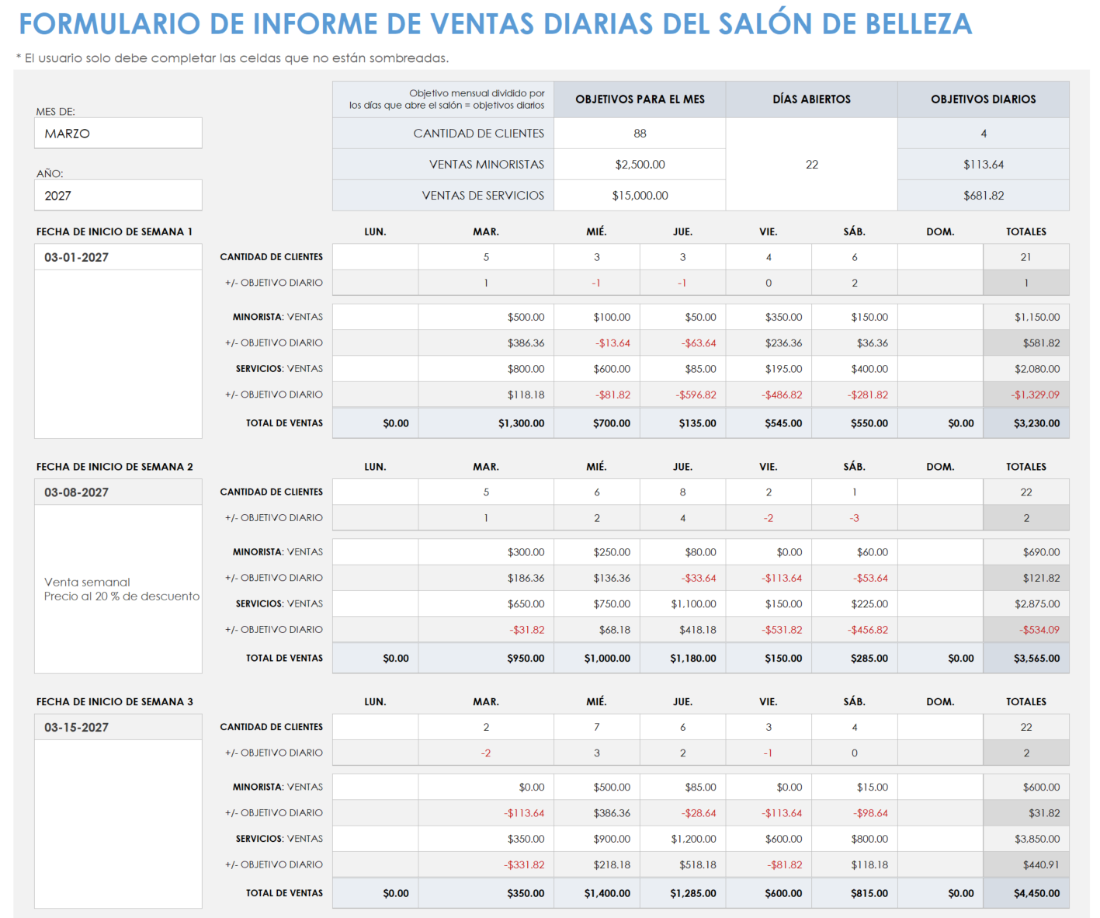
Task: Click week 1 Thursday service variance -$596.82
Action: [x=682, y=395]
